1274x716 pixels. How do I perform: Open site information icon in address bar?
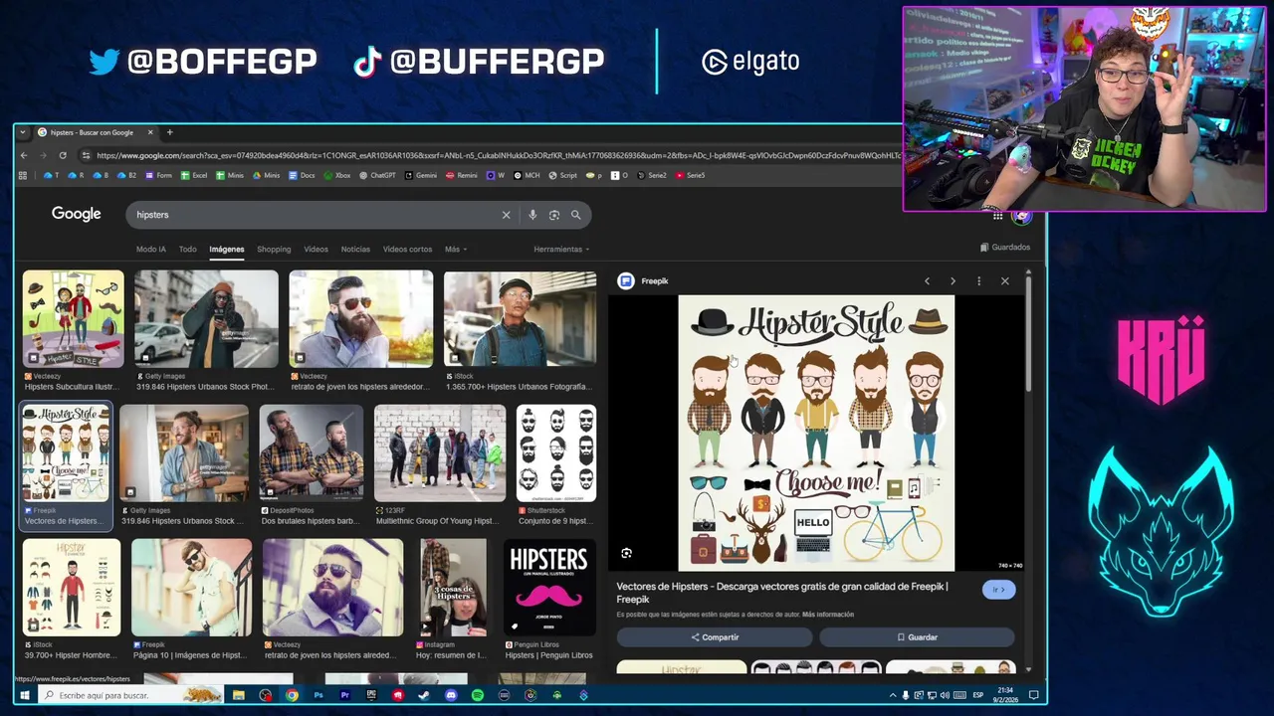pyautogui.click(x=87, y=155)
